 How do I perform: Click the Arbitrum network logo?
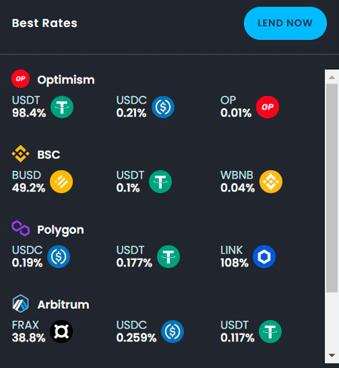(21, 304)
